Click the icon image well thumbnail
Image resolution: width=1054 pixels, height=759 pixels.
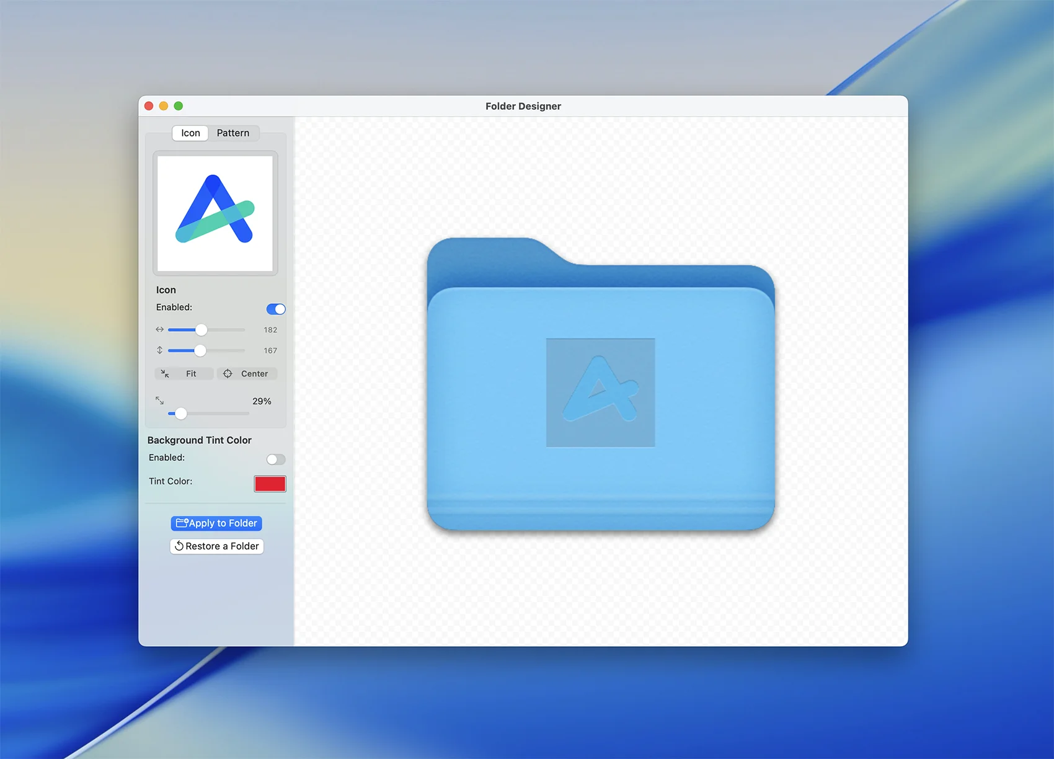215,213
